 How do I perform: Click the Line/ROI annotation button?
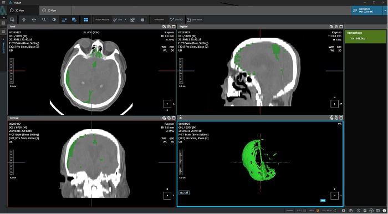(x=177, y=19)
